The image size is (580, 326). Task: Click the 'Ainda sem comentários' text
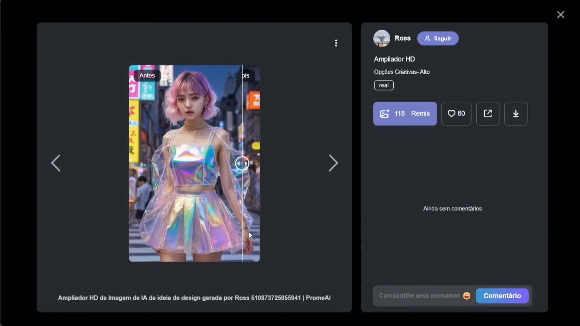(x=452, y=209)
